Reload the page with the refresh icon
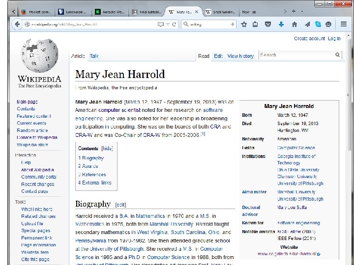 [174, 25]
